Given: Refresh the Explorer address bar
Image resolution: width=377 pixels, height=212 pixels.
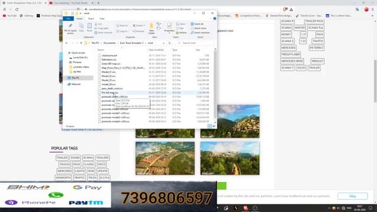Looking at the screenshot, I should point(170,43).
